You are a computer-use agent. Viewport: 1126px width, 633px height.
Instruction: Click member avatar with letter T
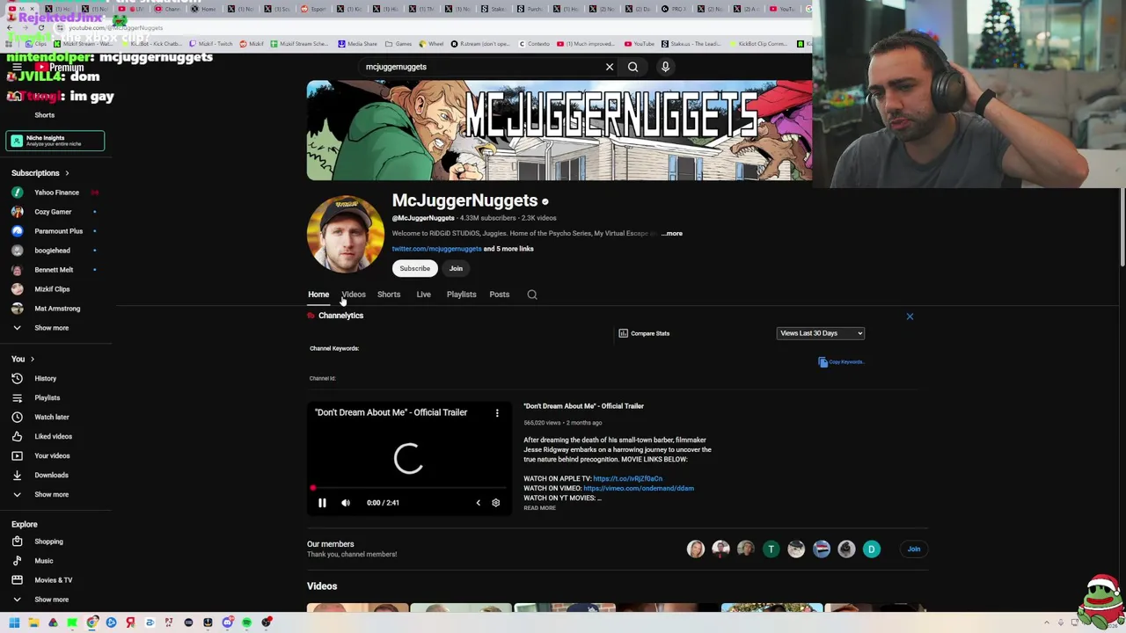click(771, 549)
